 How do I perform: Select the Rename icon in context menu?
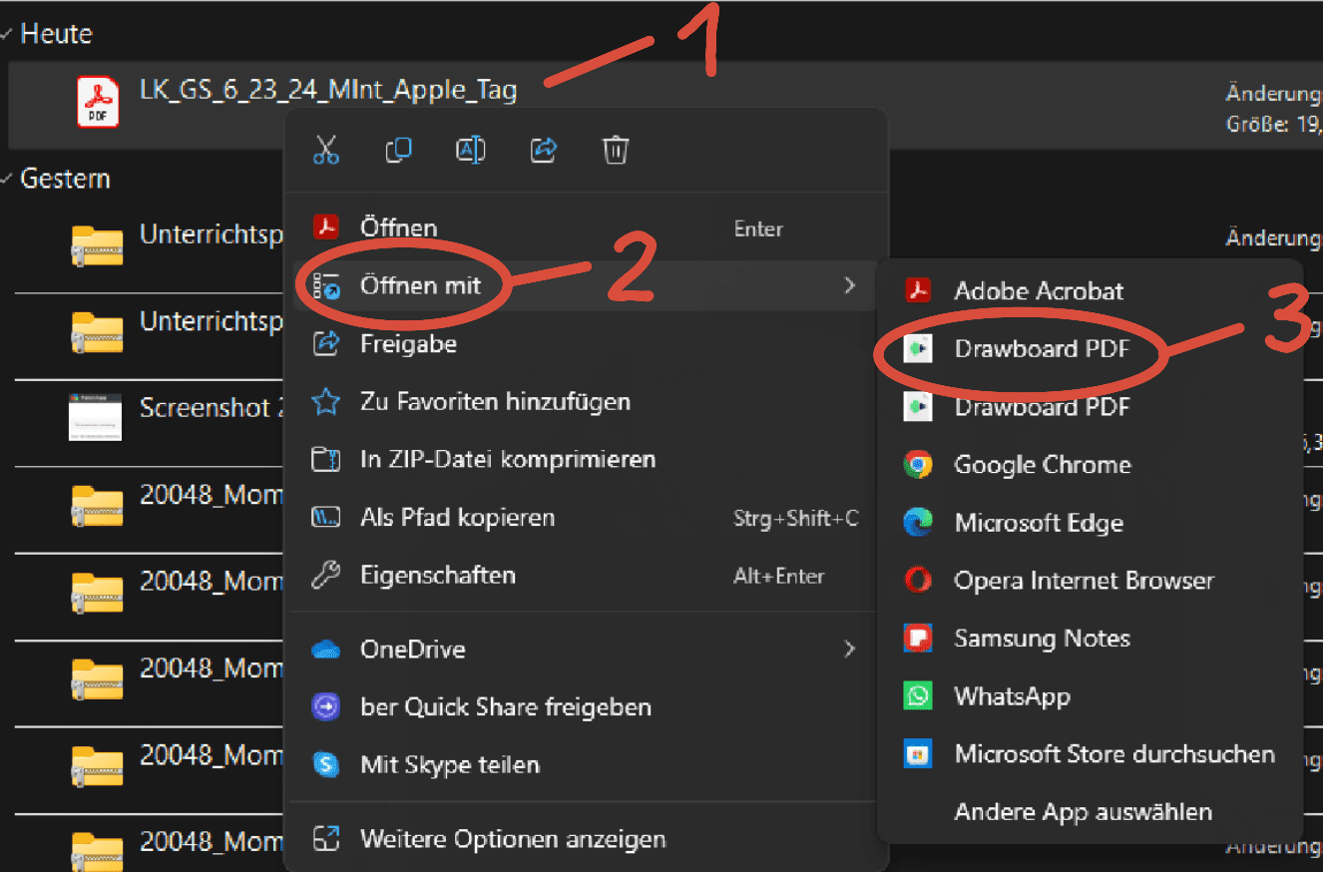pos(471,150)
